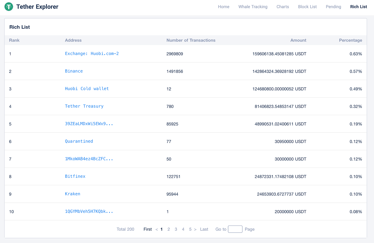Select amount 159606138.45081285 USDT
The height and width of the screenshot is (243, 374).
(x=279, y=54)
